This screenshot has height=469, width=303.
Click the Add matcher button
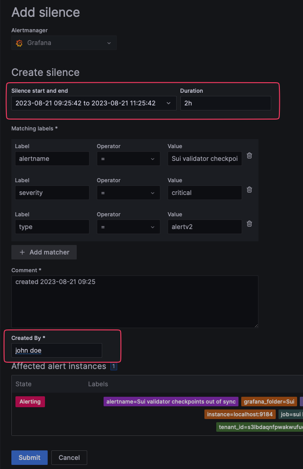click(44, 252)
